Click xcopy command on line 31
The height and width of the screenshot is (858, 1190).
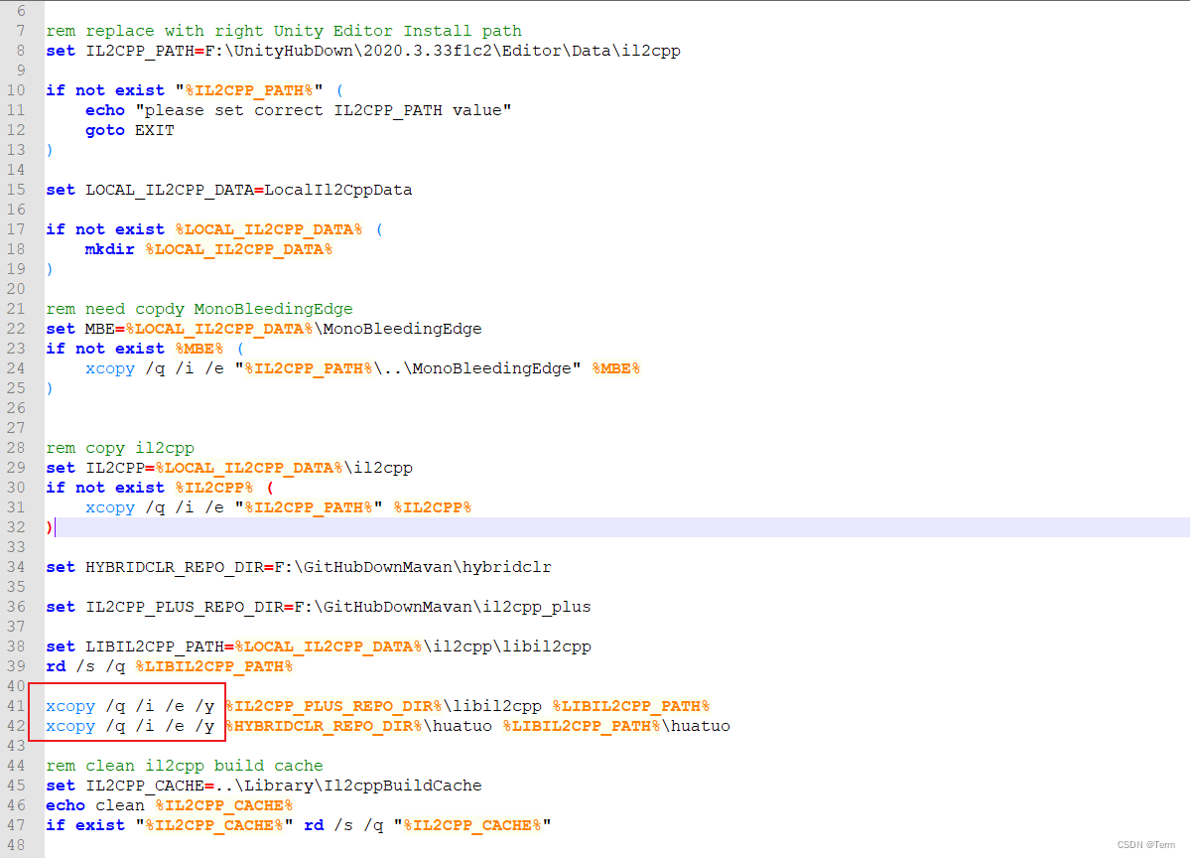tap(279, 507)
